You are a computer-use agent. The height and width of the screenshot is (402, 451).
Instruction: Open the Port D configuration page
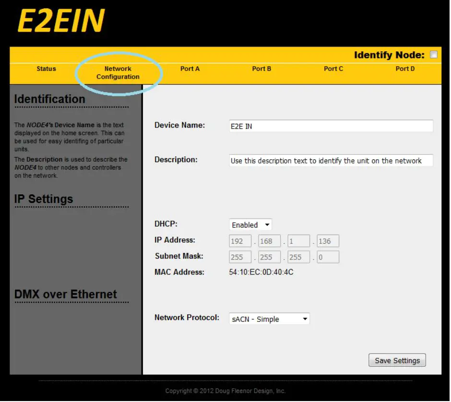click(405, 69)
